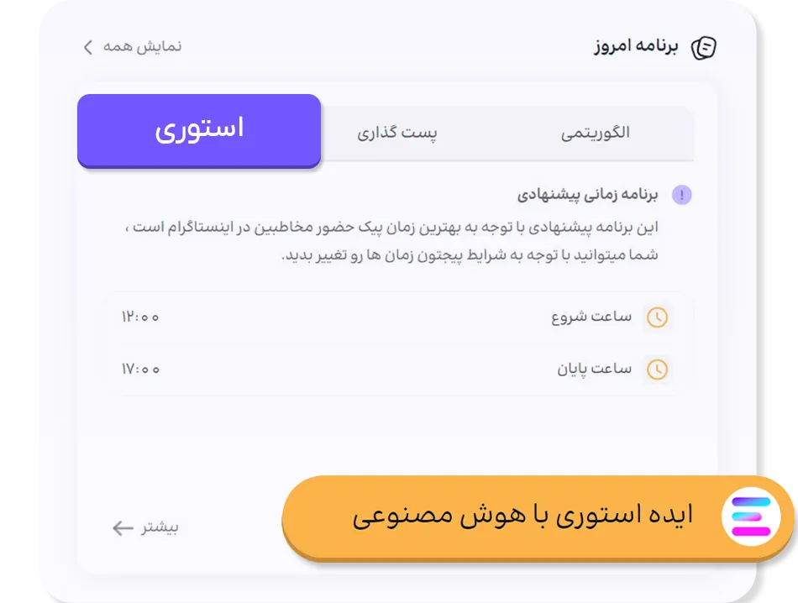Select the ساعت پایان label
Screen dimensions: 798x603
pos(594,369)
